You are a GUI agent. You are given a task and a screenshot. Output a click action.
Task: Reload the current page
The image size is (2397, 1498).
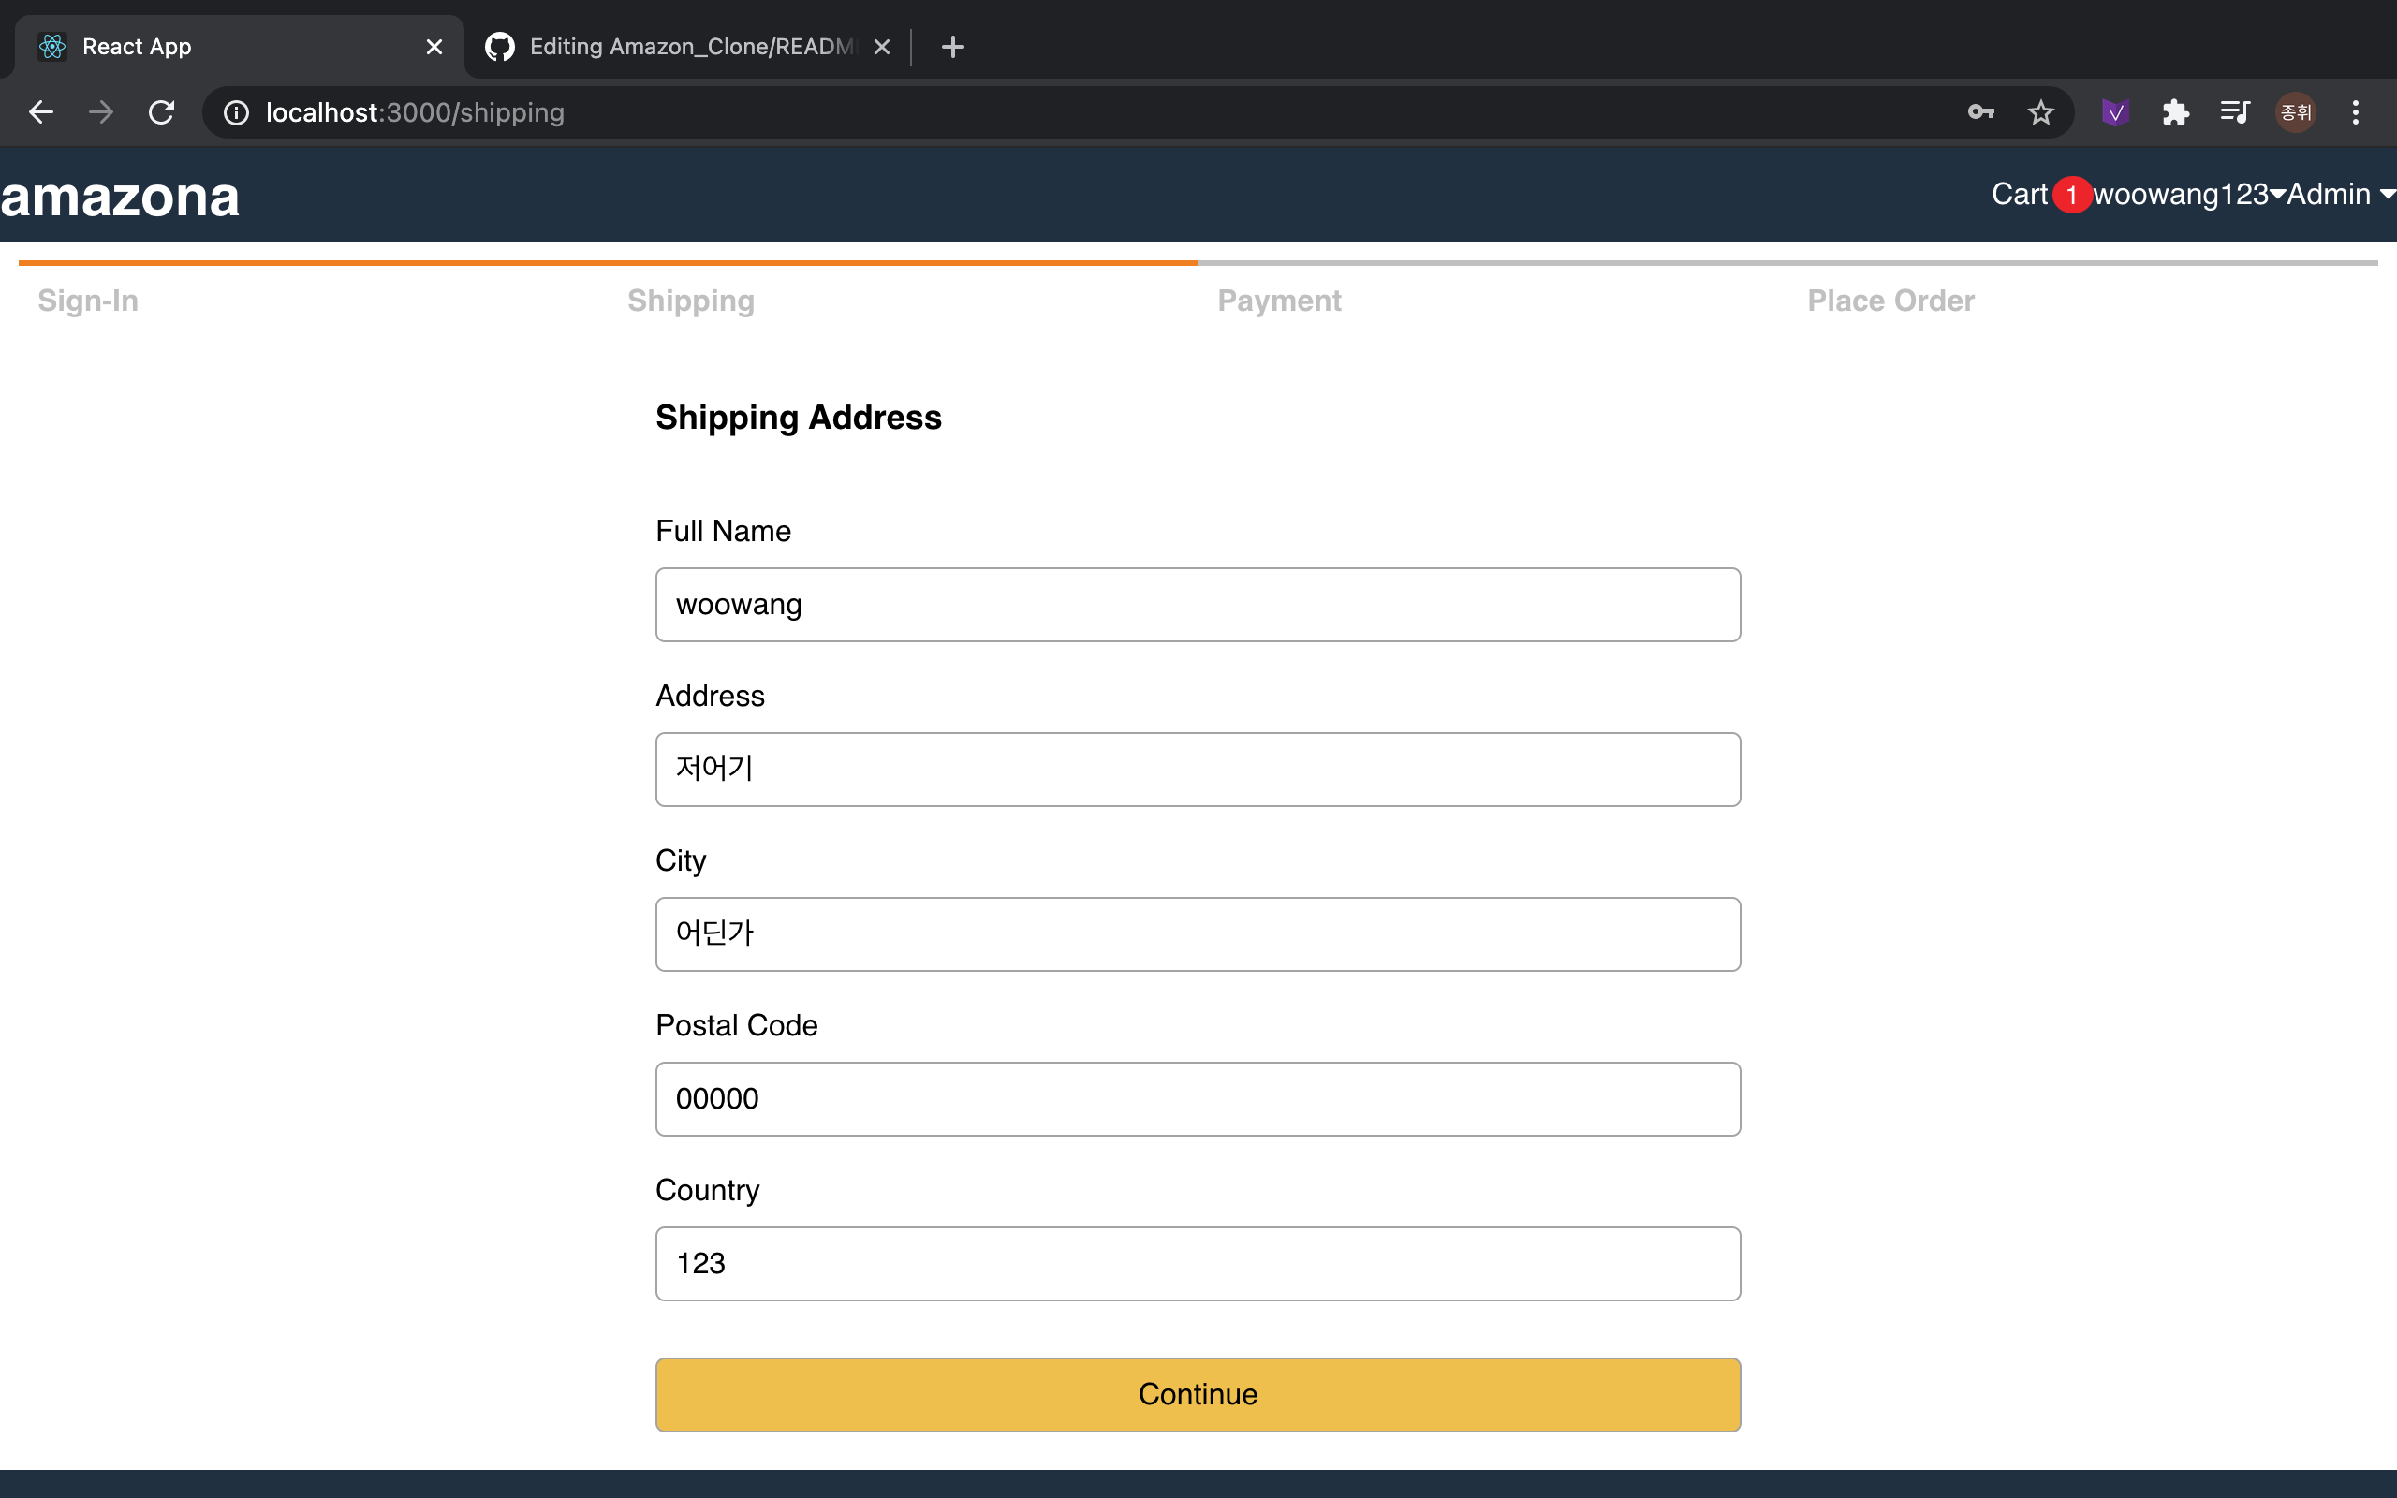pos(161,112)
